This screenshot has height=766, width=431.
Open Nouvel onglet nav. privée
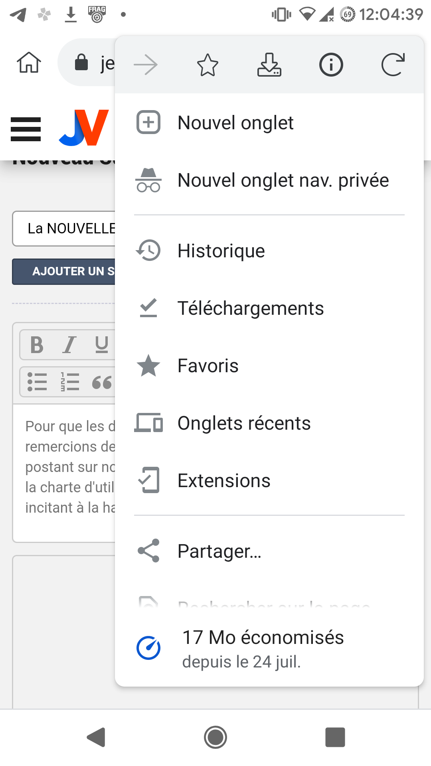point(283,180)
